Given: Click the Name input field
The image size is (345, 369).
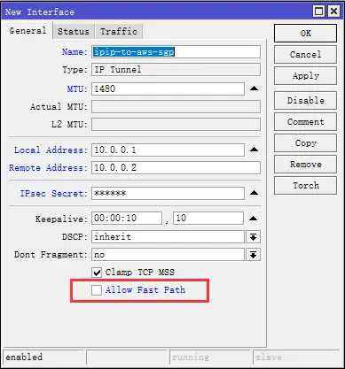Looking at the screenshot, I should tap(176, 52).
